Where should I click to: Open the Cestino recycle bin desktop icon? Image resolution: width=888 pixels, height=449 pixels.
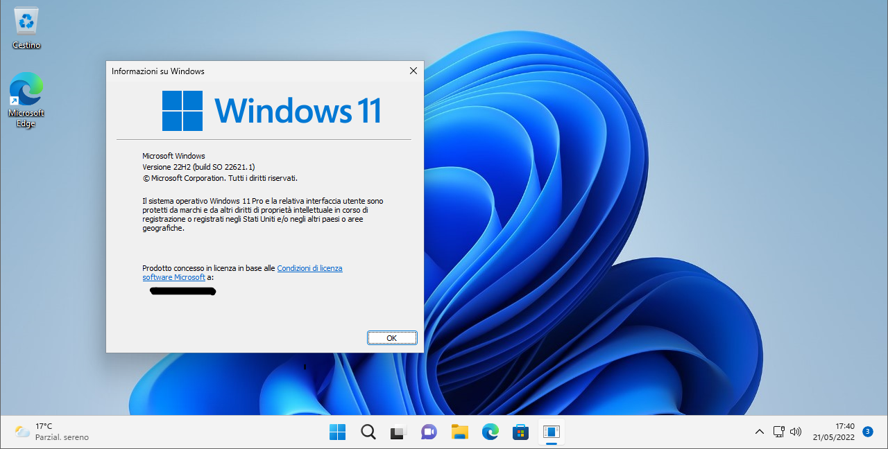[26, 28]
